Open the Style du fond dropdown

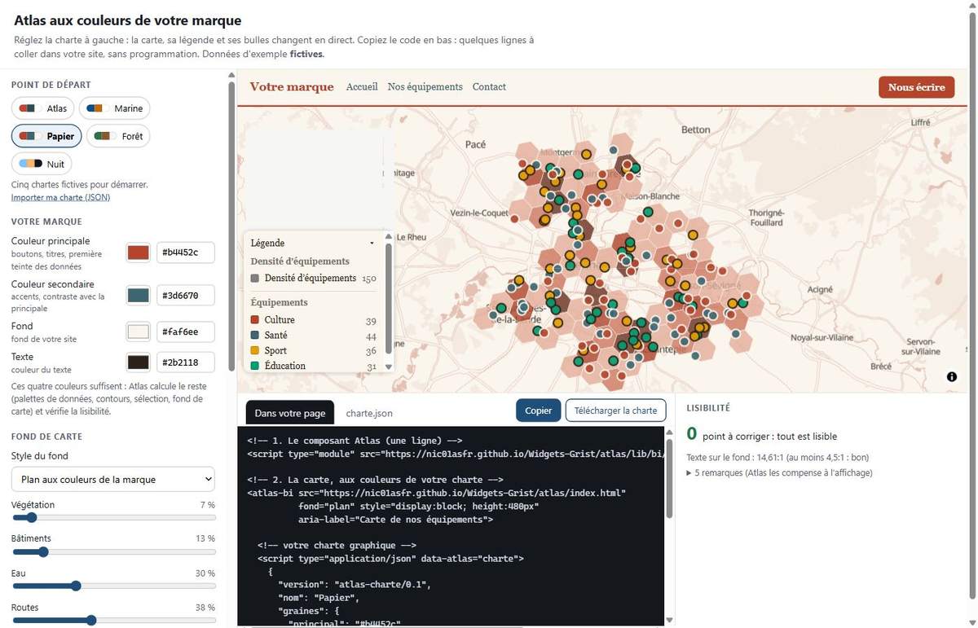(x=113, y=479)
